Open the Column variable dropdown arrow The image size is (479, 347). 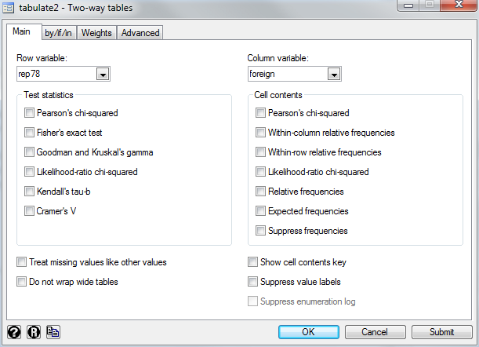click(x=334, y=74)
